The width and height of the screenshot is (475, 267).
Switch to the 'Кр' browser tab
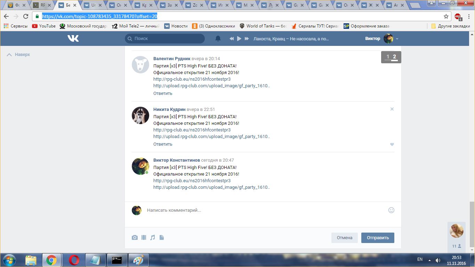coord(143,5)
